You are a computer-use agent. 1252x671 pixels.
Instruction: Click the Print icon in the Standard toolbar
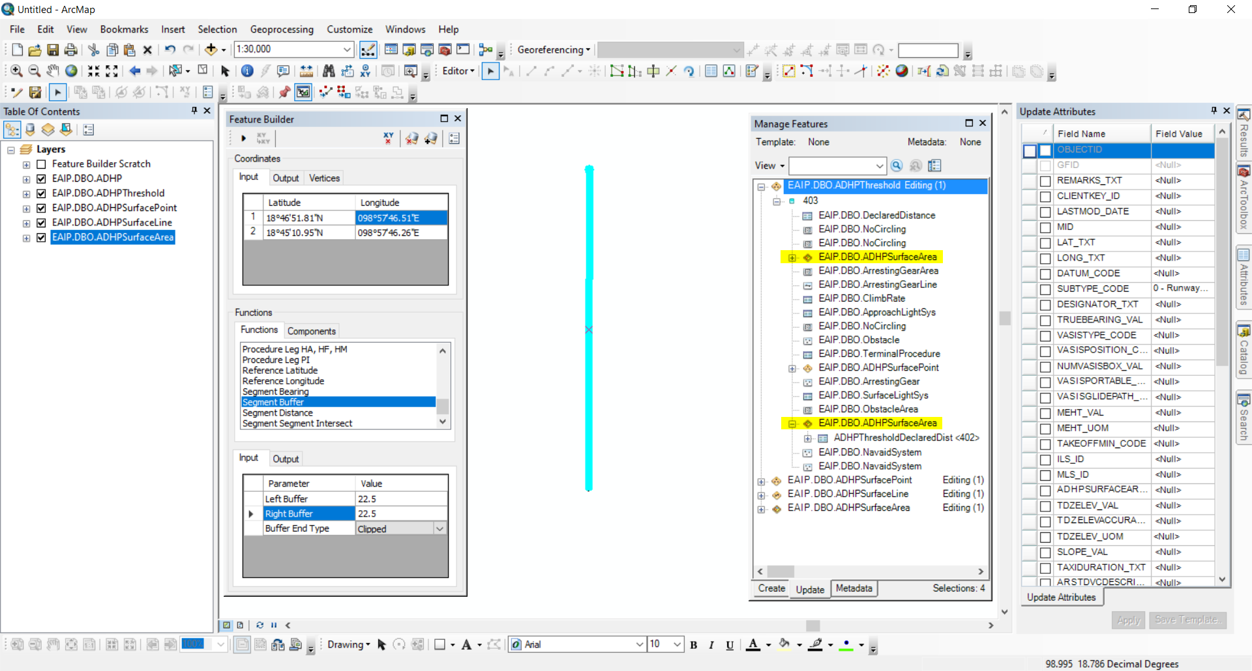pyautogui.click(x=71, y=50)
